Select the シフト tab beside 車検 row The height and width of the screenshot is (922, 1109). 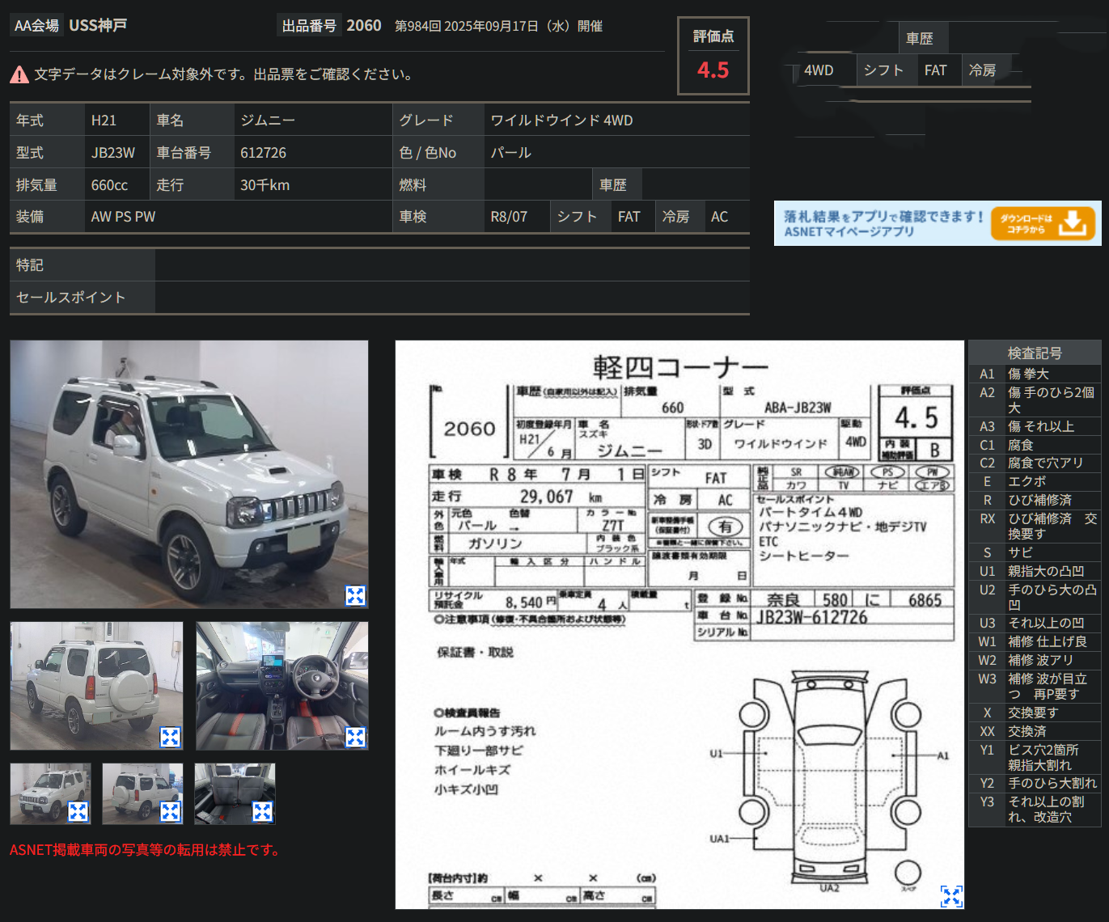click(579, 216)
